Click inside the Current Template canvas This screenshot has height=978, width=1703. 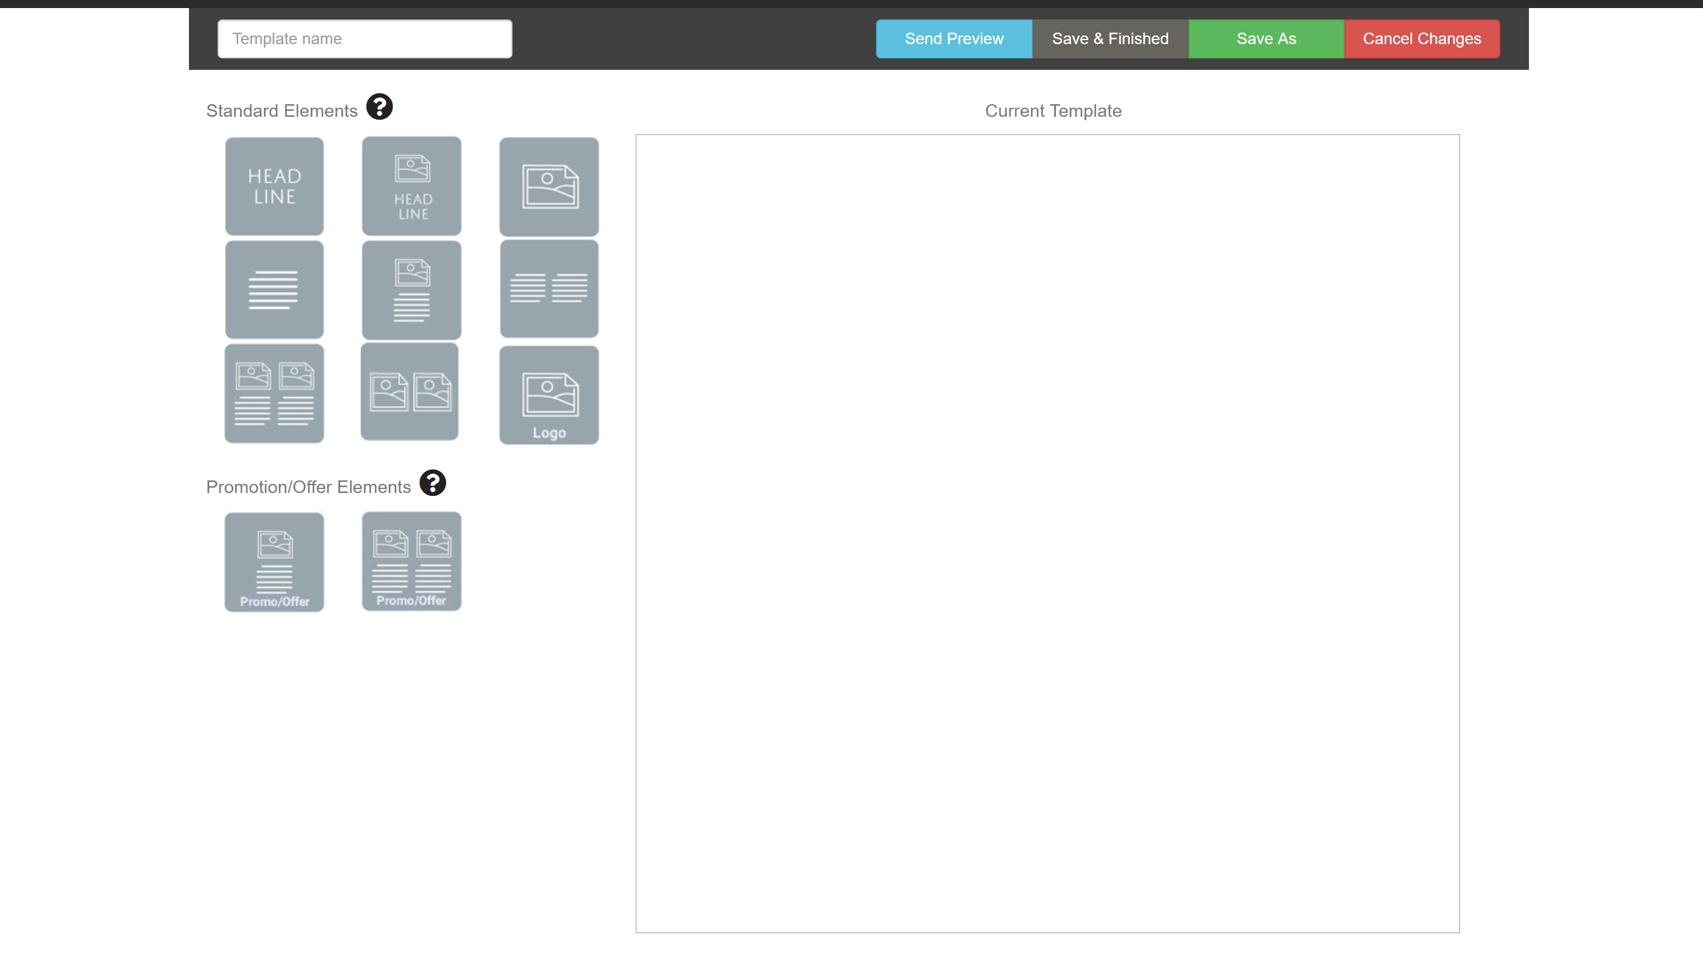pos(1047,533)
